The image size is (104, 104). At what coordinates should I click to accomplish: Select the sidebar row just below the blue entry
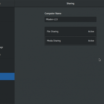tap(7, 84)
